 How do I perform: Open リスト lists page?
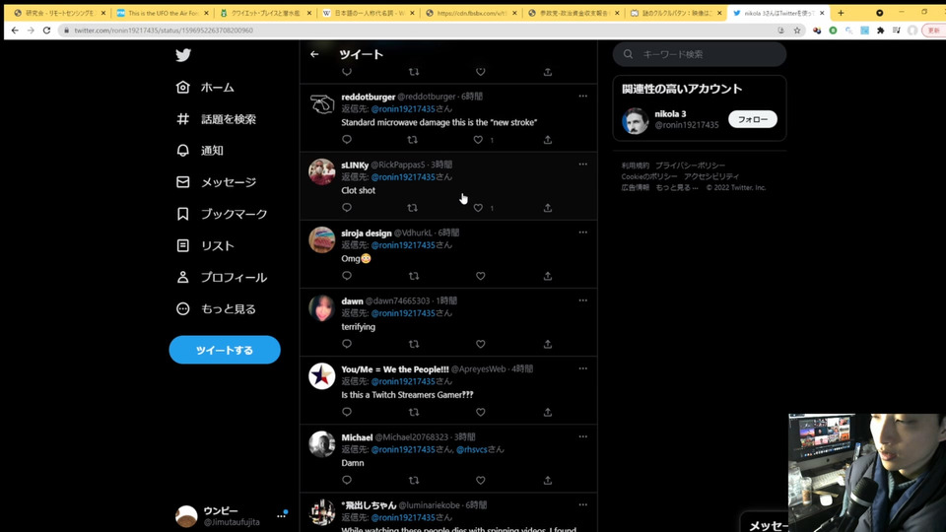205,245
